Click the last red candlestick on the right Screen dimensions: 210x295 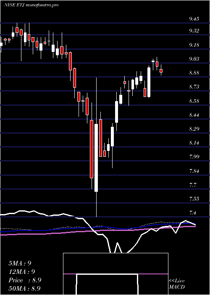(x=161, y=70)
